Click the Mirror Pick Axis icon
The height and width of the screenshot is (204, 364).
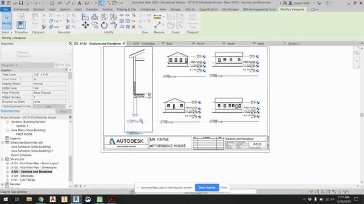pyautogui.click(x=104, y=16)
